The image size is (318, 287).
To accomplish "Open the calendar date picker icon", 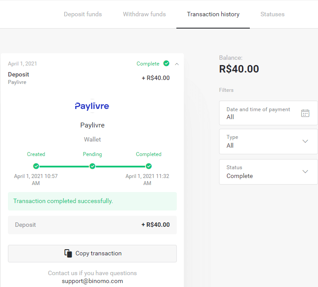I will pos(305,113).
